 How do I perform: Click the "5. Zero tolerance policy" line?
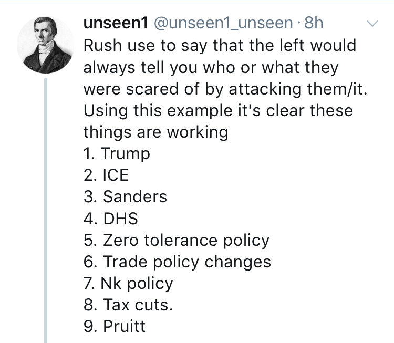177,240
